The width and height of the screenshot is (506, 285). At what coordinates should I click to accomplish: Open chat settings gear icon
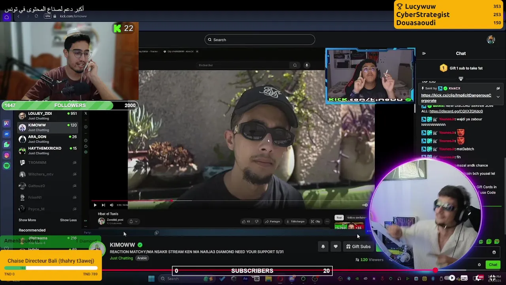coord(479,265)
